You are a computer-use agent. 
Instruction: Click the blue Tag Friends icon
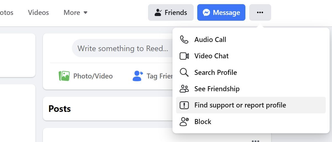click(x=138, y=76)
